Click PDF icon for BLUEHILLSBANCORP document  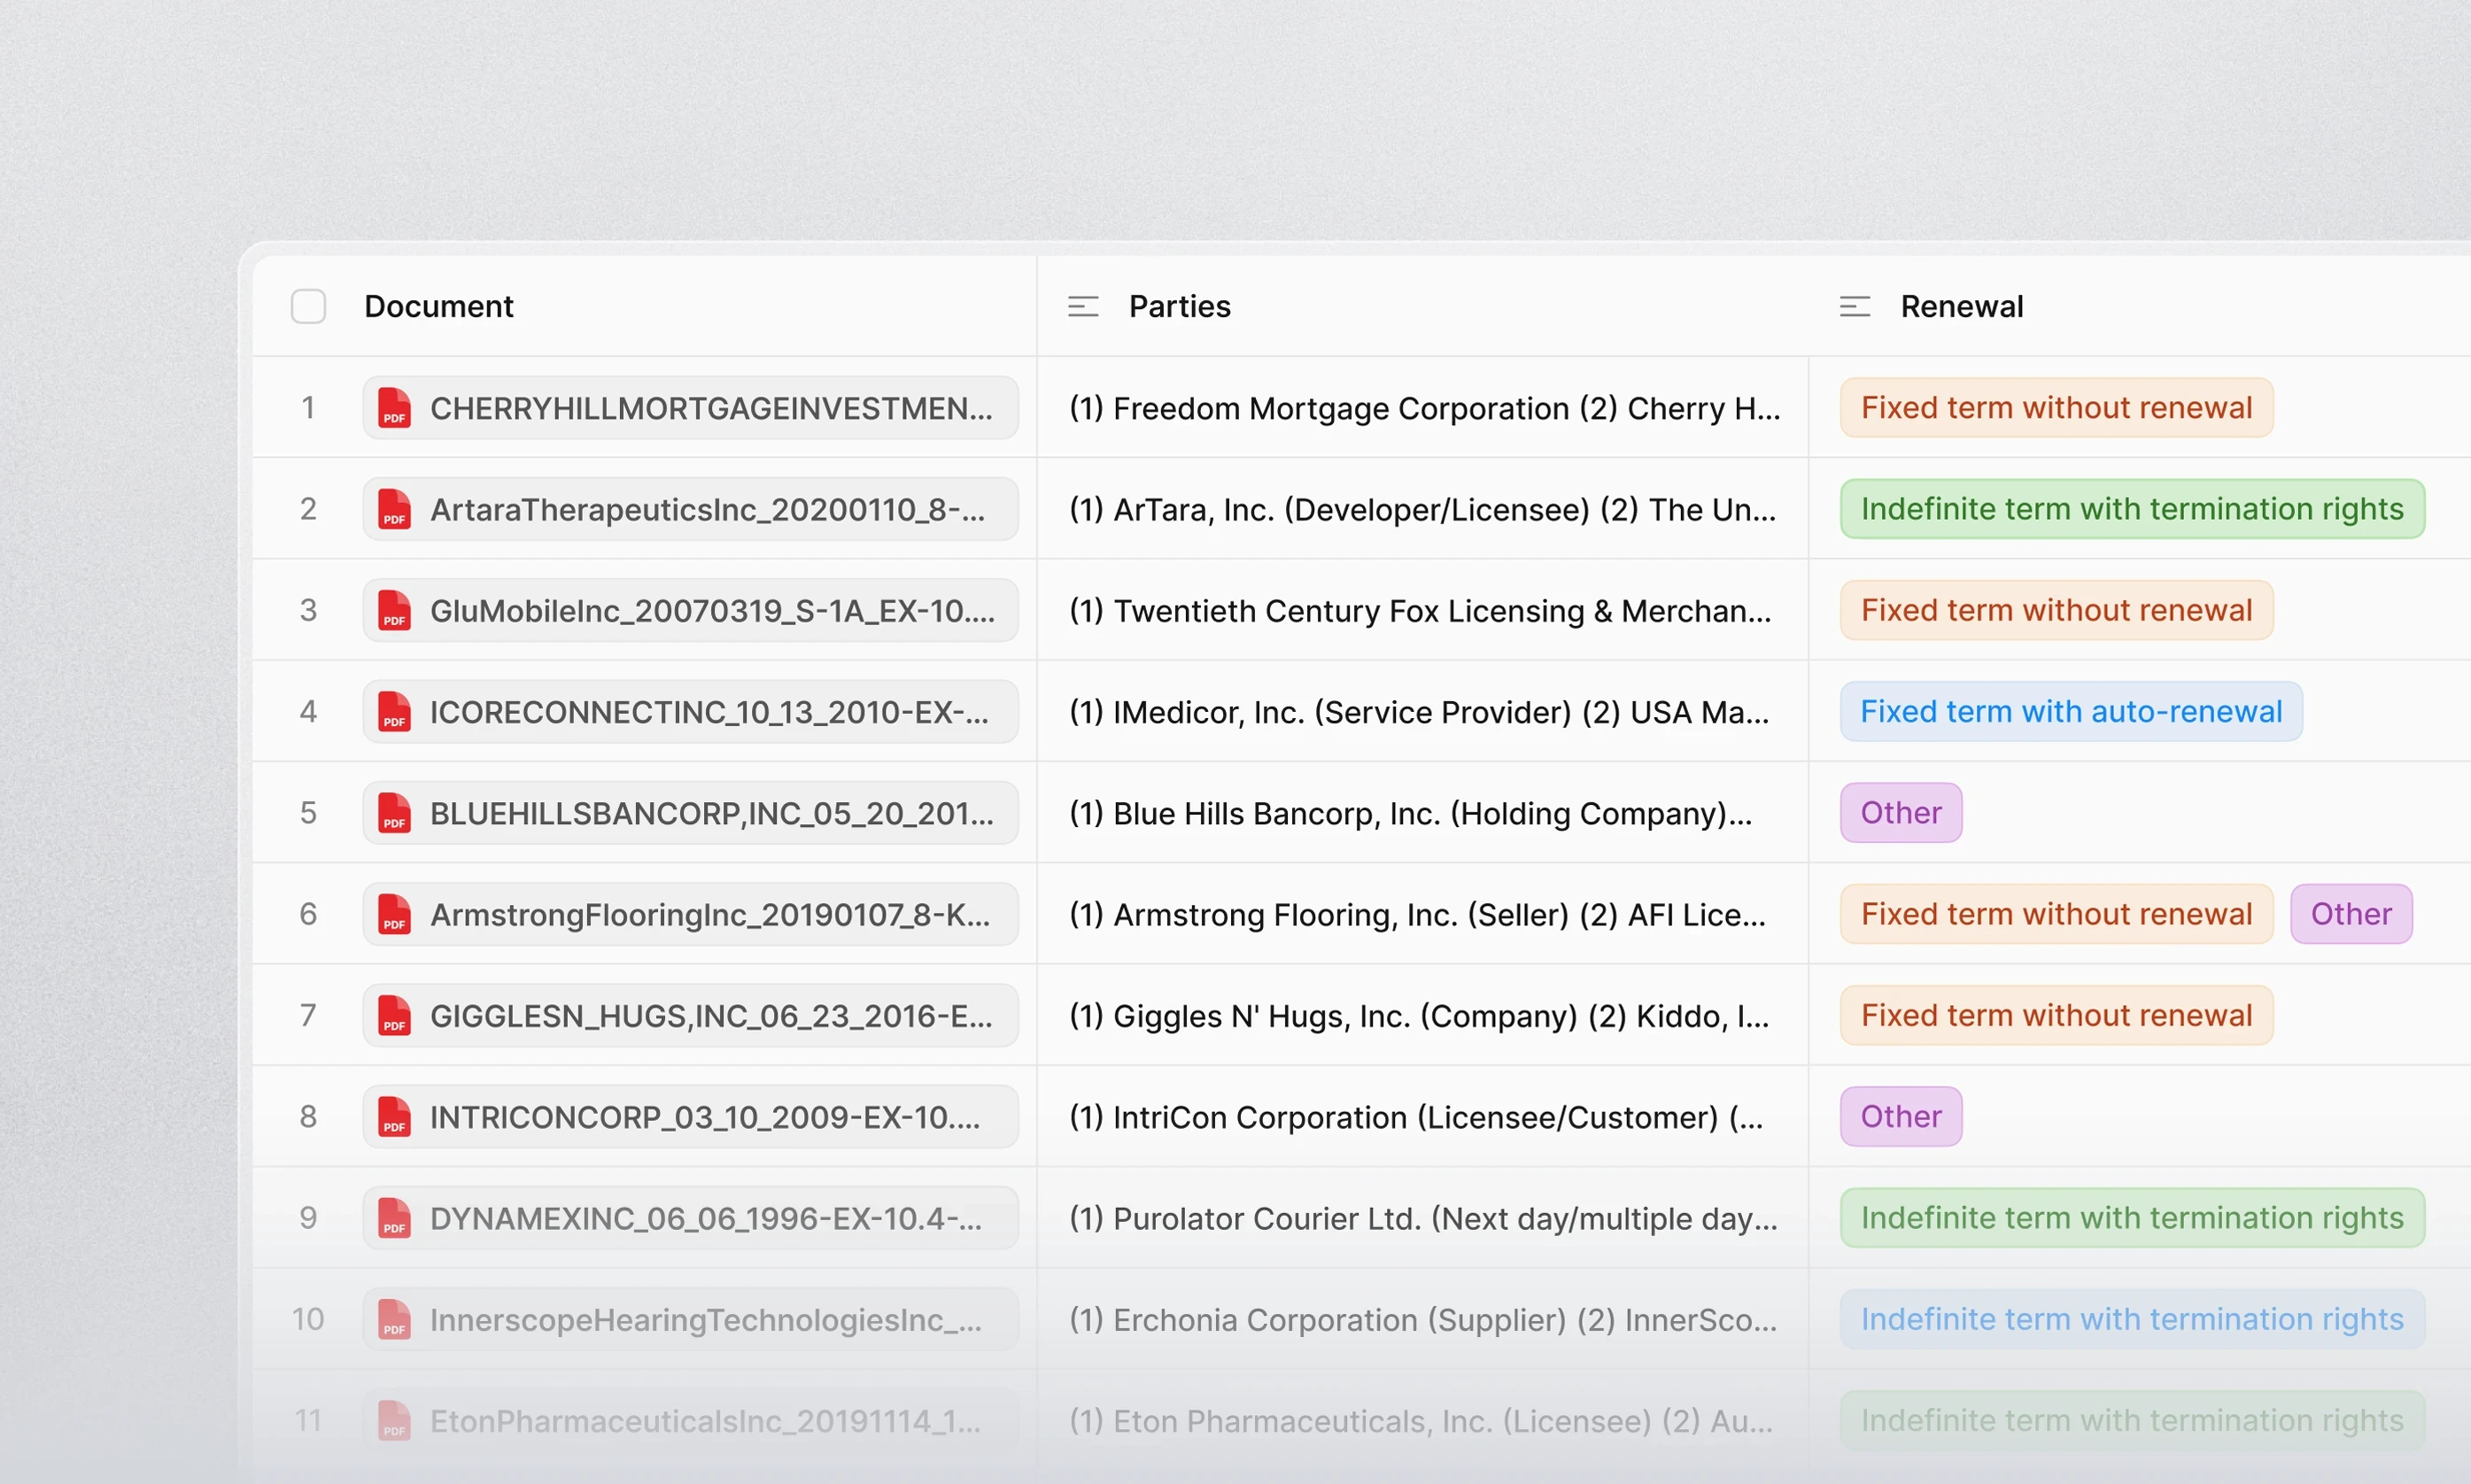pos(394,813)
